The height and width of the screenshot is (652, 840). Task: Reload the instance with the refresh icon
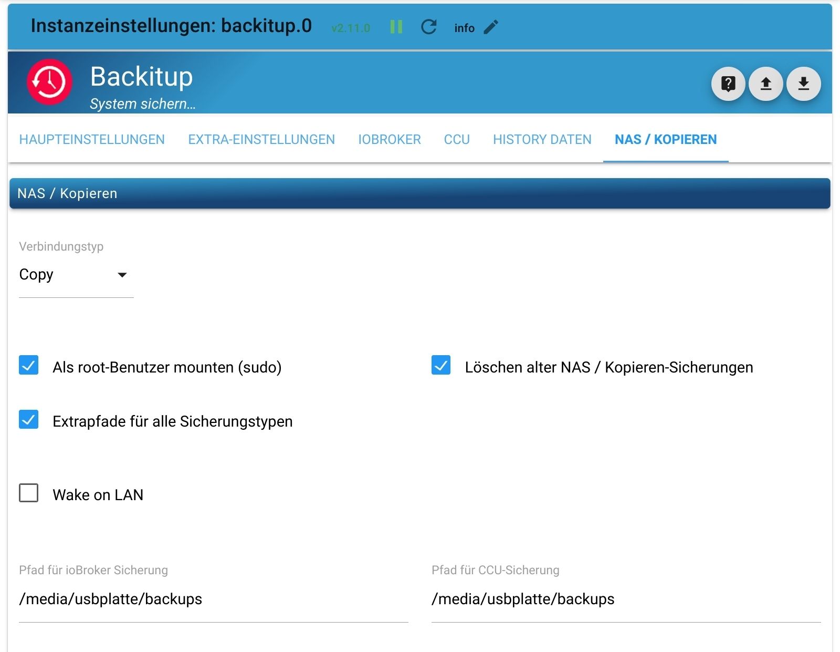click(429, 27)
